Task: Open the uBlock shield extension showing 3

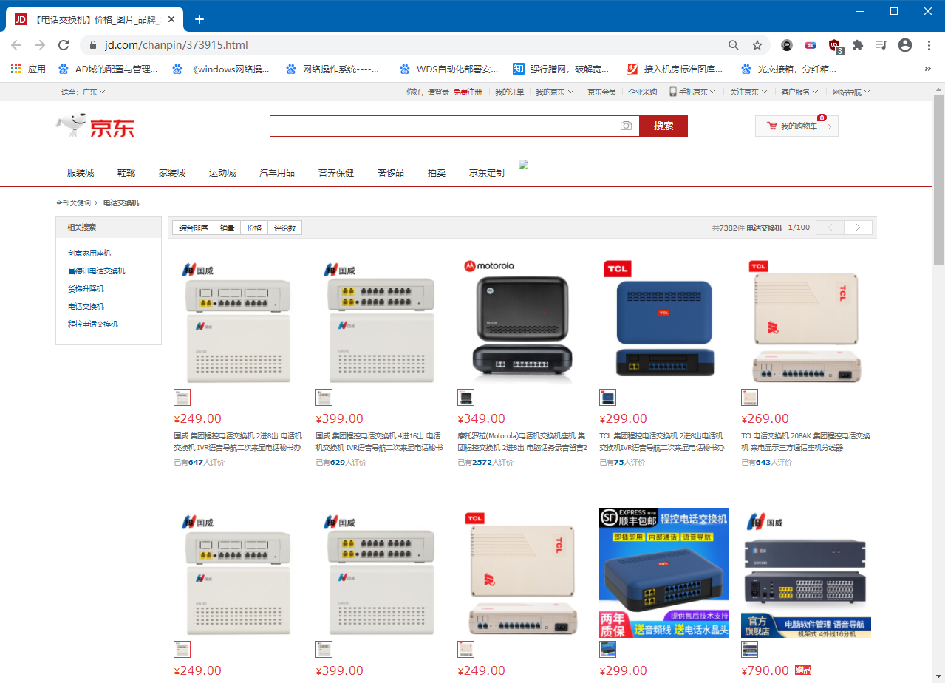Action: click(x=835, y=46)
